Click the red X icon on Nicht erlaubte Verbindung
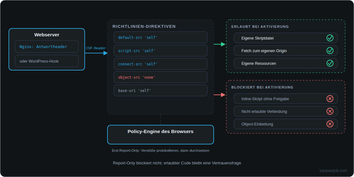 tap(330, 111)
